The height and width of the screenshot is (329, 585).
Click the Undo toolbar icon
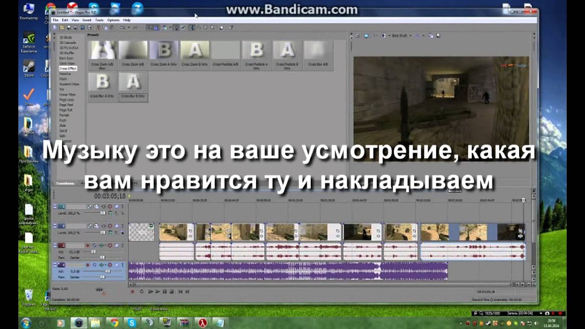pyautogui.click(x=122, y=27)
